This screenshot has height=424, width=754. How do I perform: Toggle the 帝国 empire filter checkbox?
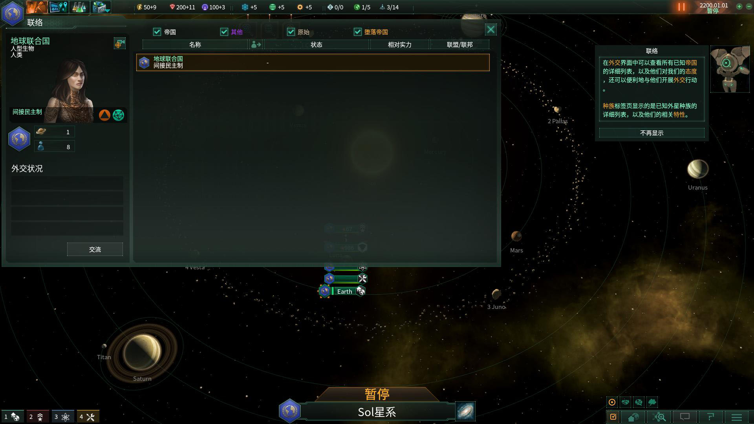158,32
